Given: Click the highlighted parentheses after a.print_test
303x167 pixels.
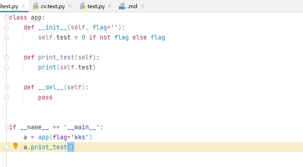Looking at the screenshot, I should (71, 147).
